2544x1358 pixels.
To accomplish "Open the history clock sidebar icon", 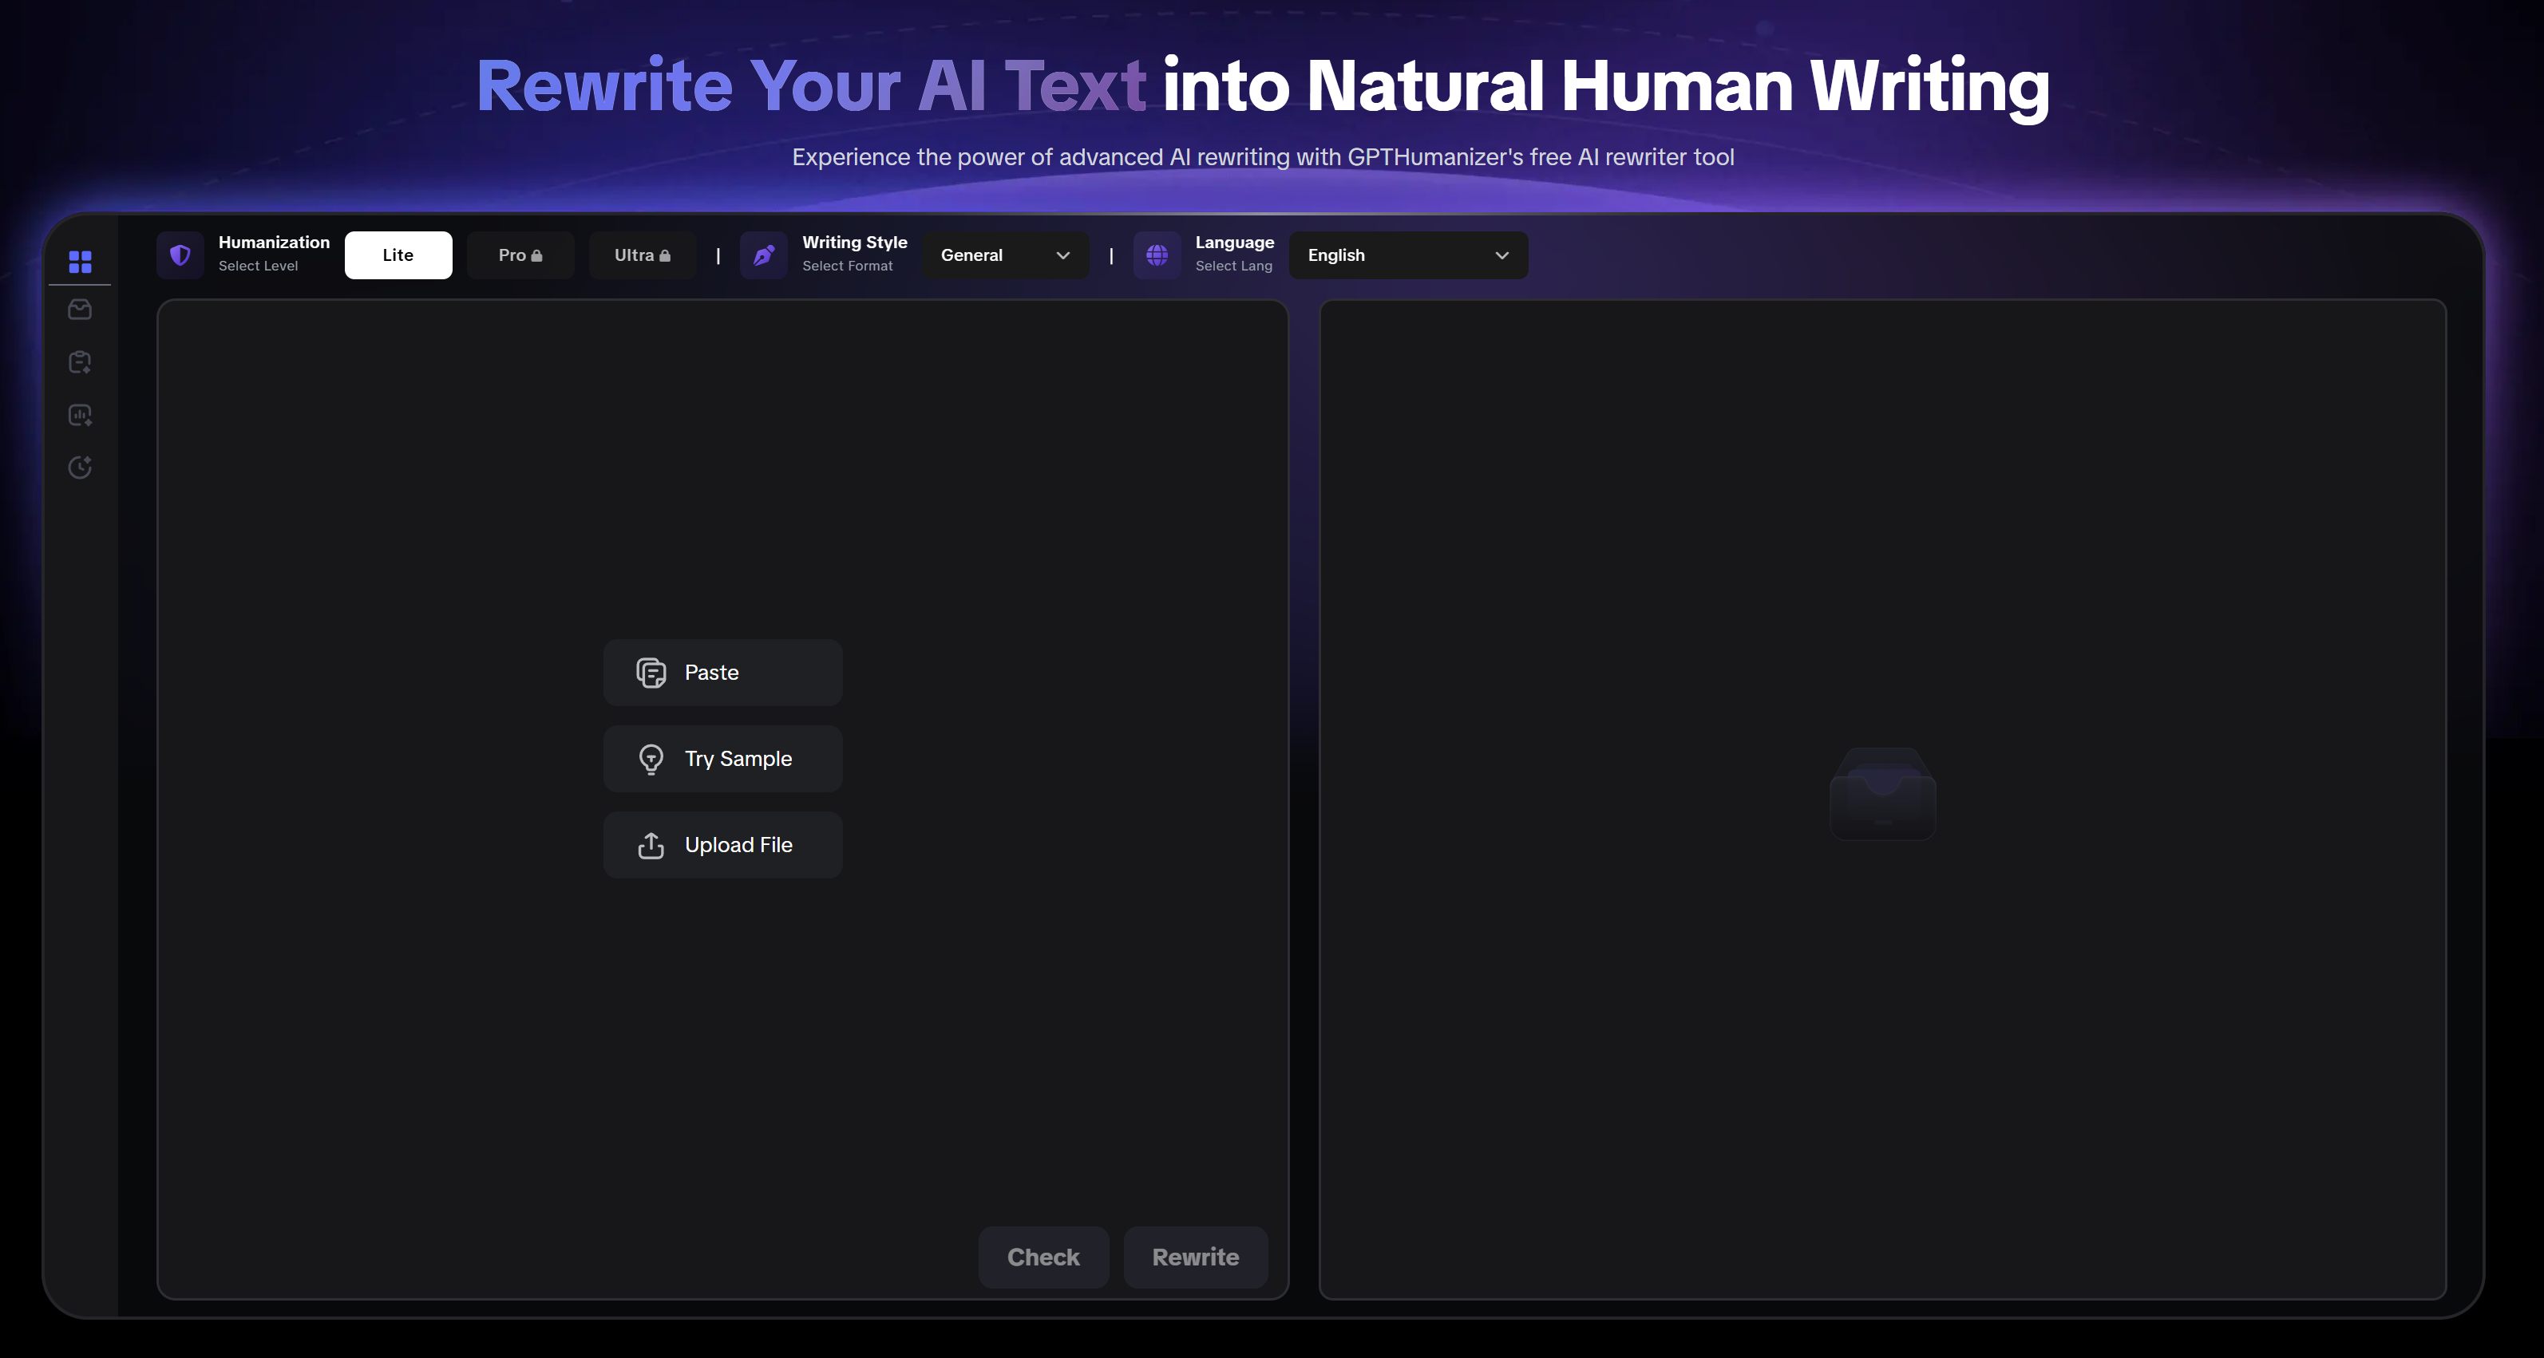I will [x=80, y=467].
